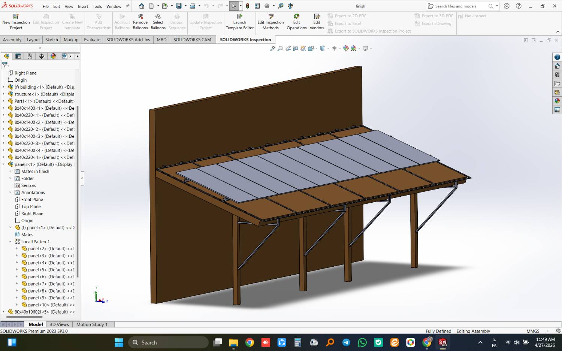Collapse the left feature tree panel handle
This screenshot has width=562, height=351.
tap(82, 178)
